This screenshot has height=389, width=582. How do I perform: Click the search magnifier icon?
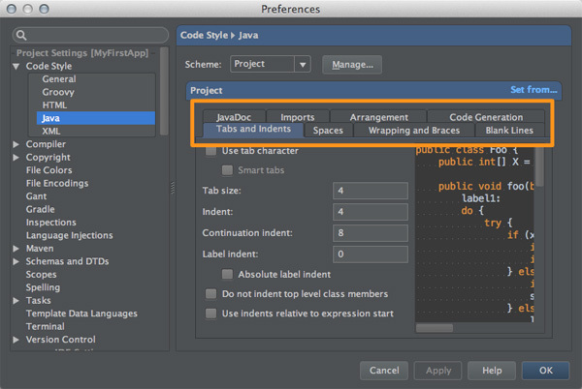click(21, 35)
